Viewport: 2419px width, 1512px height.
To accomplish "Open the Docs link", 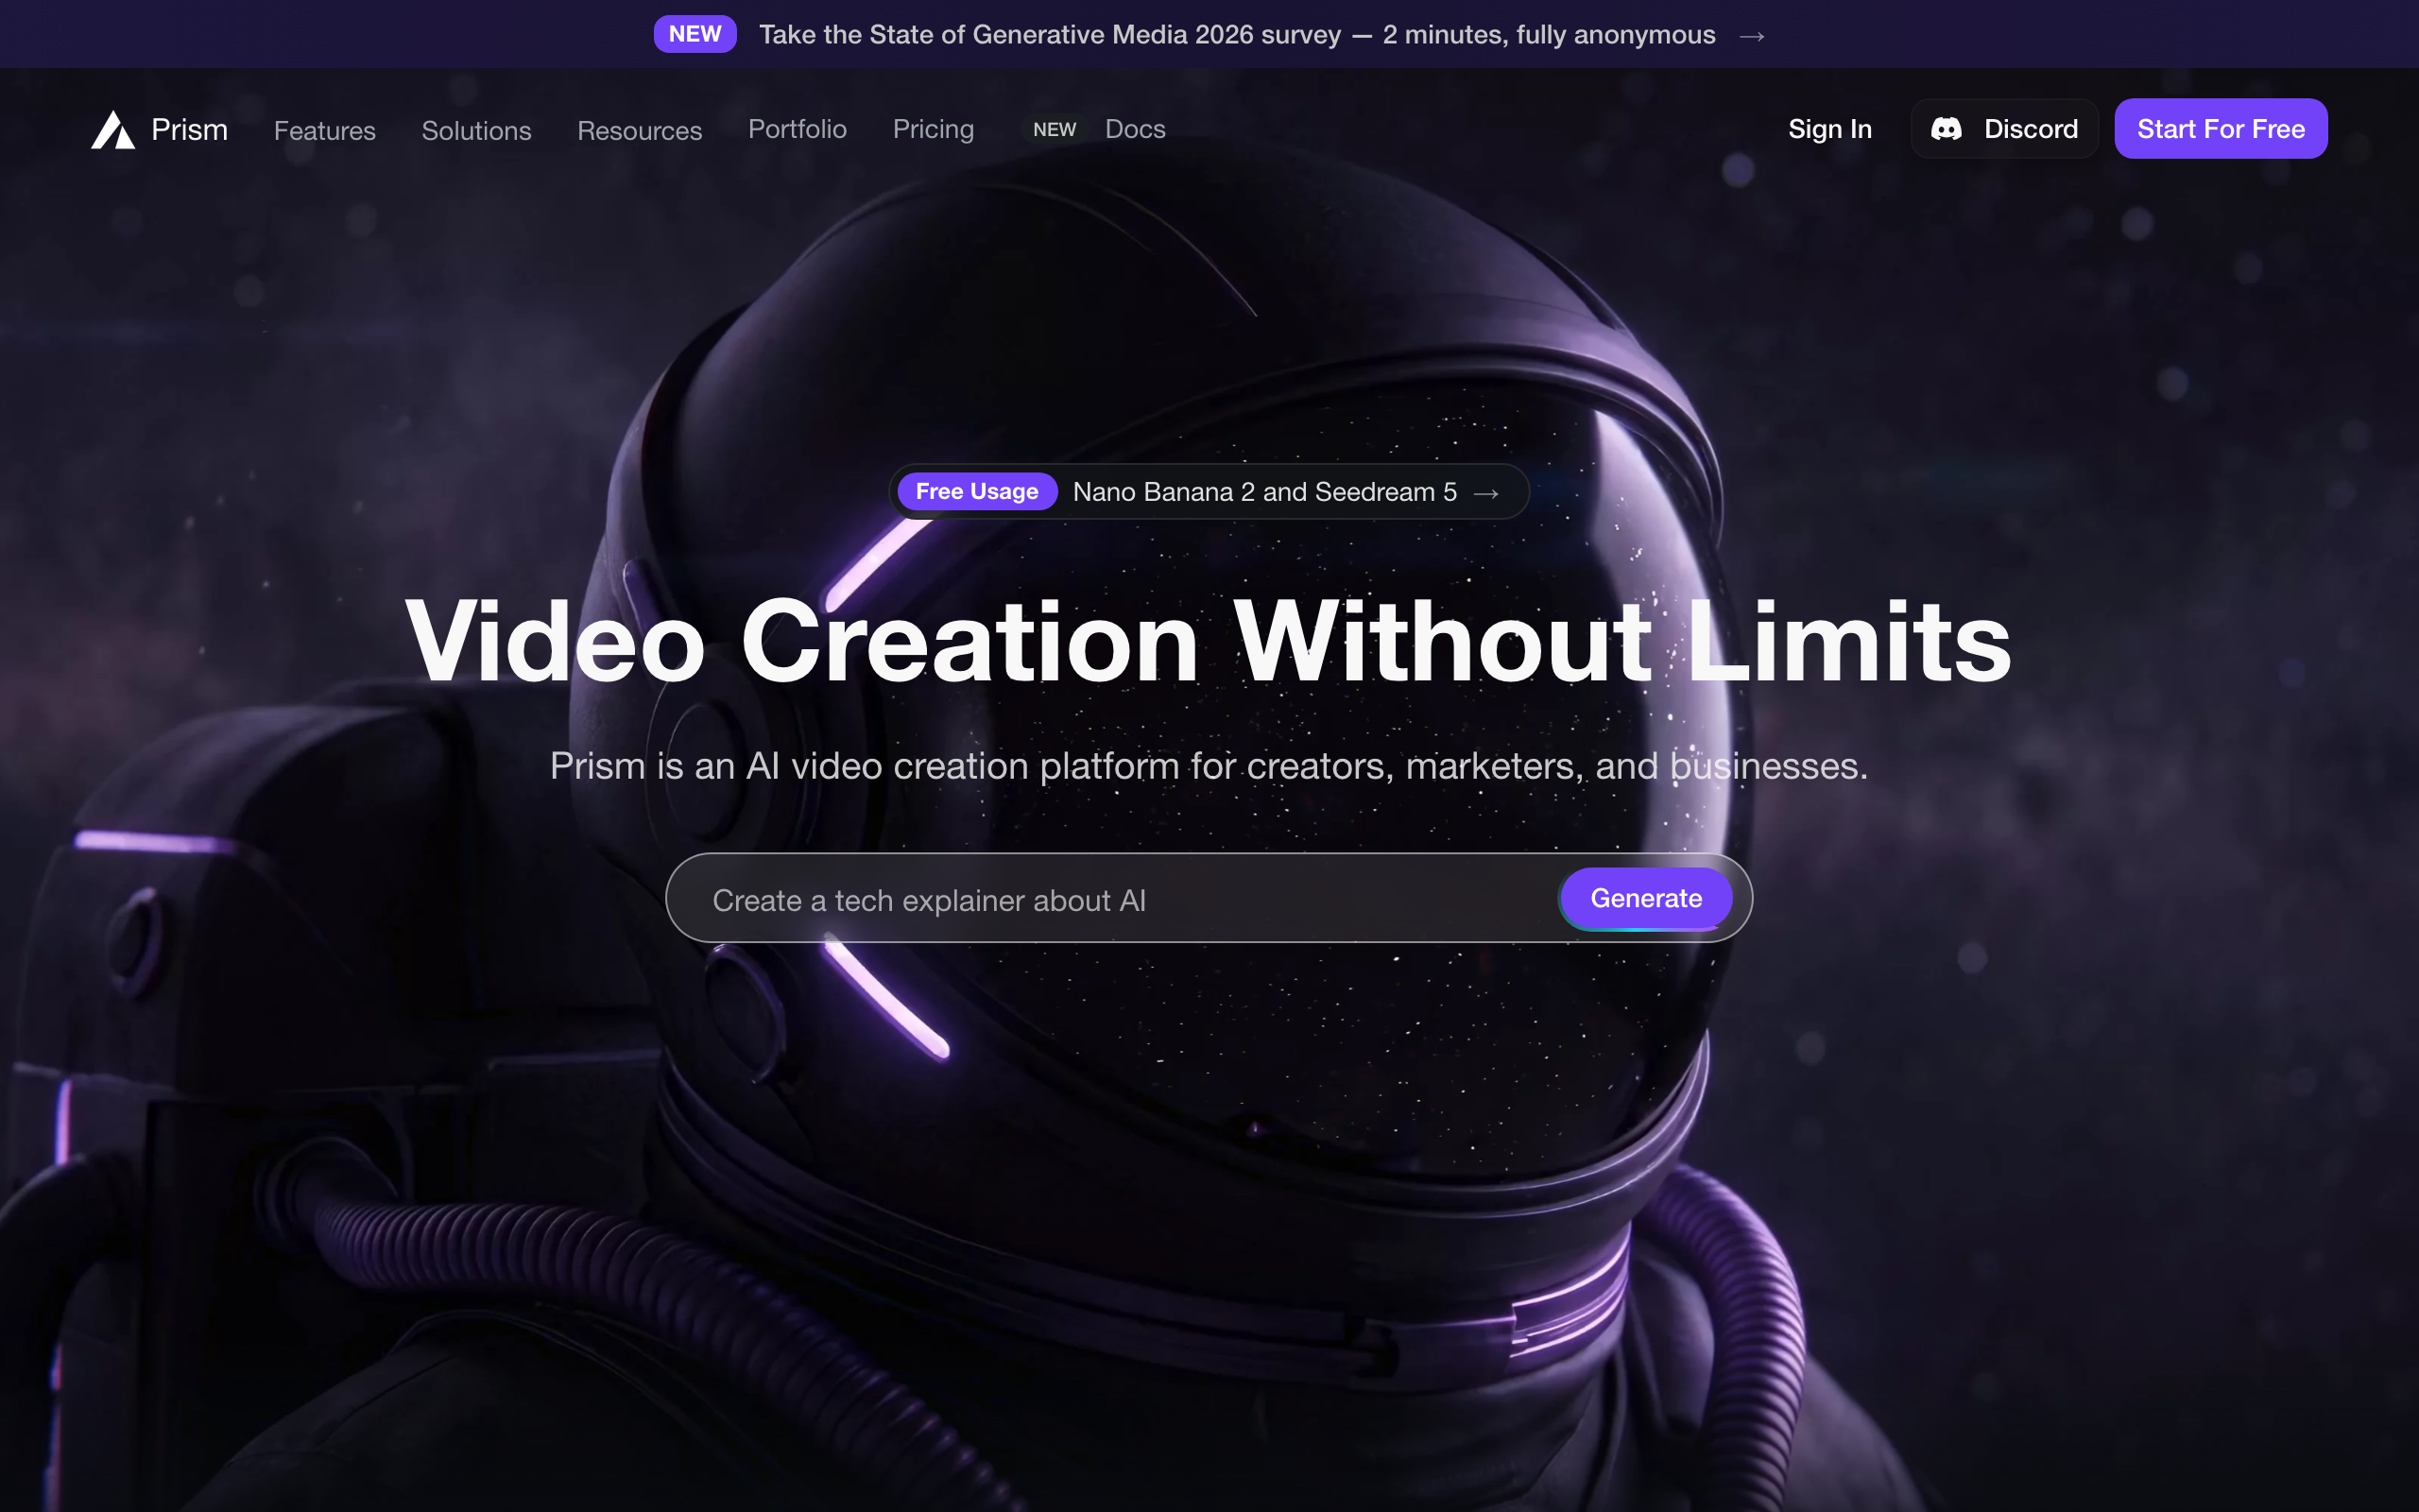I will click(x=1135, y=129).
